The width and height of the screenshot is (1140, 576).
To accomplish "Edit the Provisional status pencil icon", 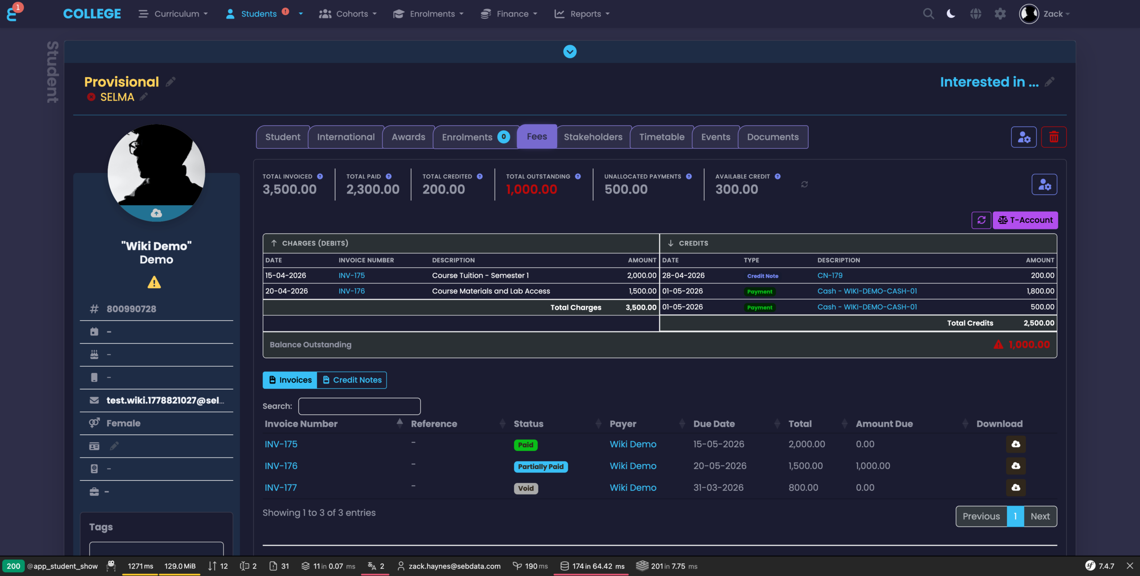I will click(x=171, y=82).
